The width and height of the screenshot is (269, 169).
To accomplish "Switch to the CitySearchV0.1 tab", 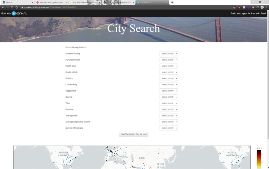I will point(152,2).
